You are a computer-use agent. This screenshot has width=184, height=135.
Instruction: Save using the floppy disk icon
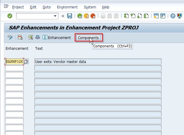click(x=70, y=16)
